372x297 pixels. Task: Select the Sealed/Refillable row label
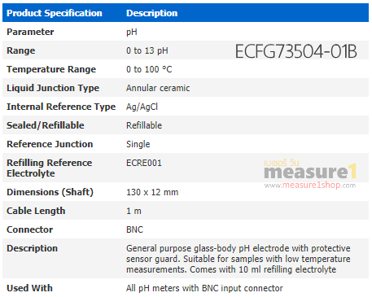[46, 125]
